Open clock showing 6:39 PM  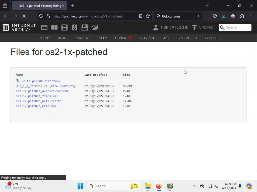[229, 186]
